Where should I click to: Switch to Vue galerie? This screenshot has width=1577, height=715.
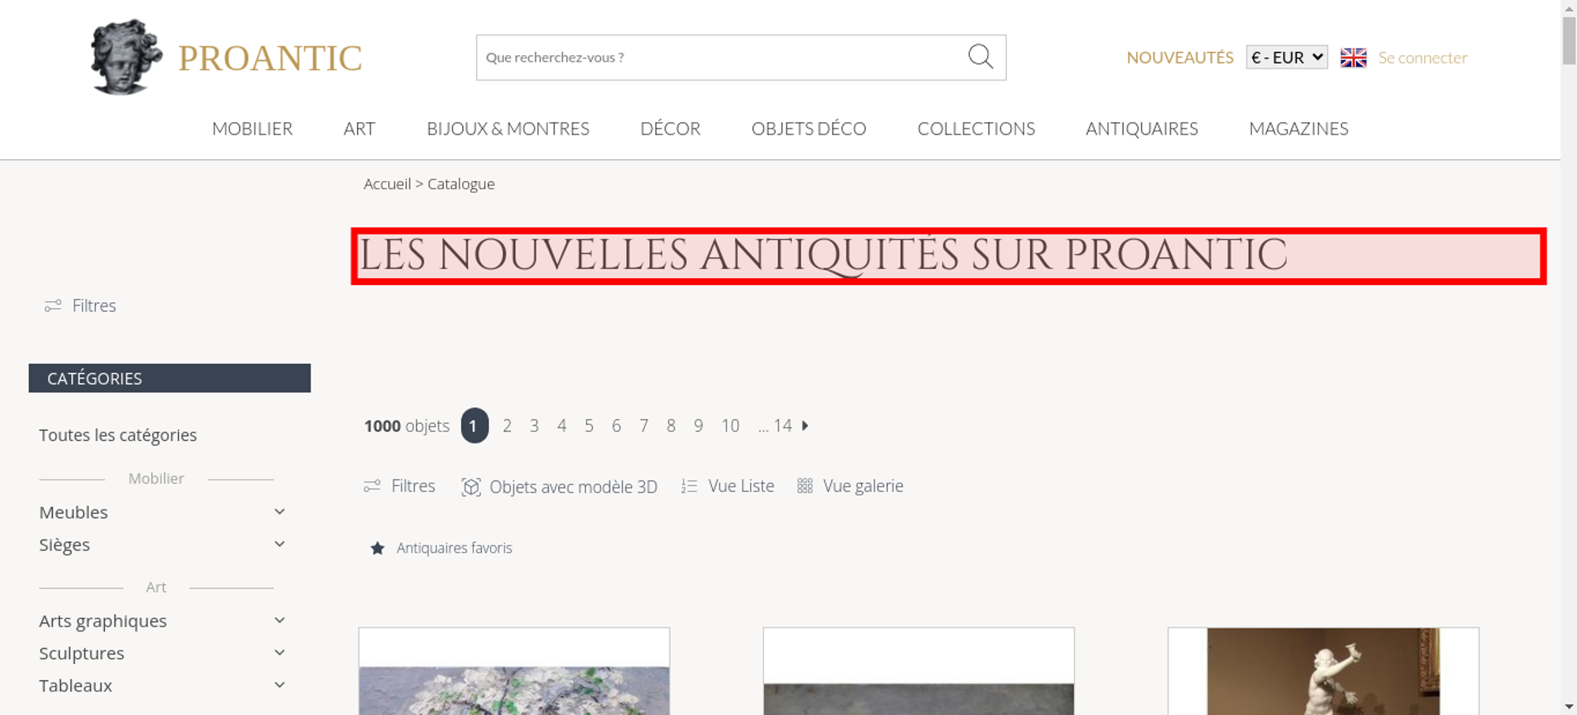click(x=850, y=486)
